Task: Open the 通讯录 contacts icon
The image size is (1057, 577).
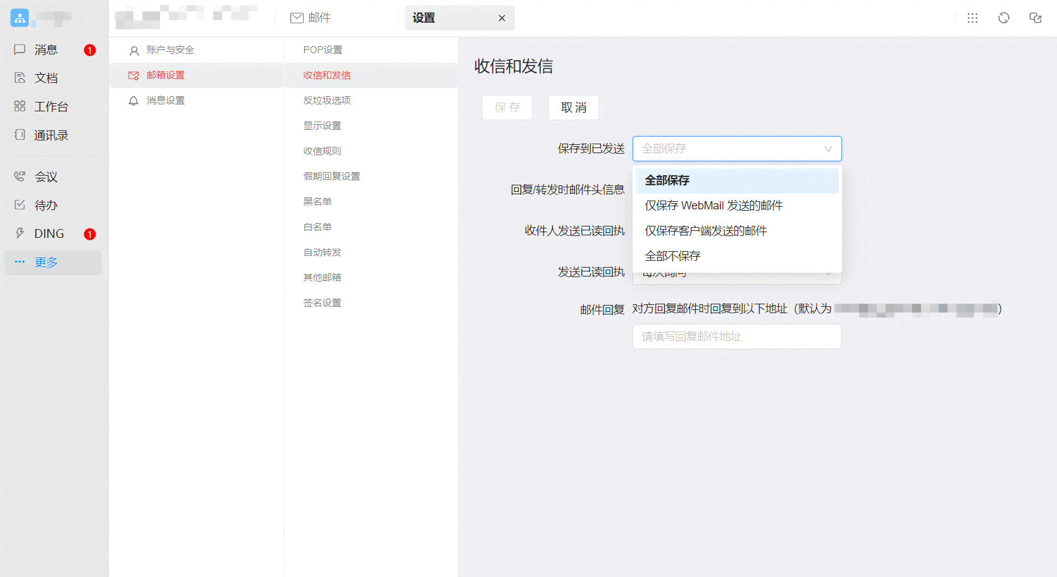Action: point(20,135)
